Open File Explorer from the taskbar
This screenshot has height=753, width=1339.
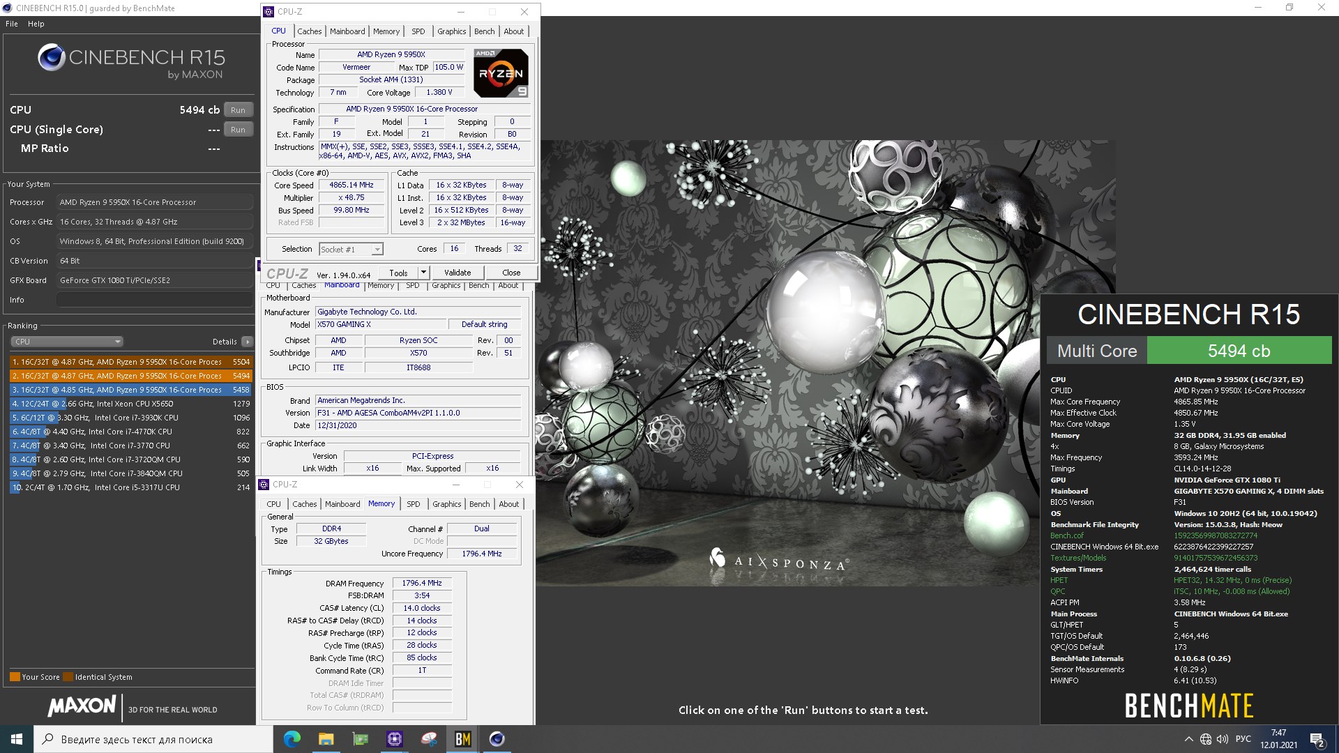(326, 739)
